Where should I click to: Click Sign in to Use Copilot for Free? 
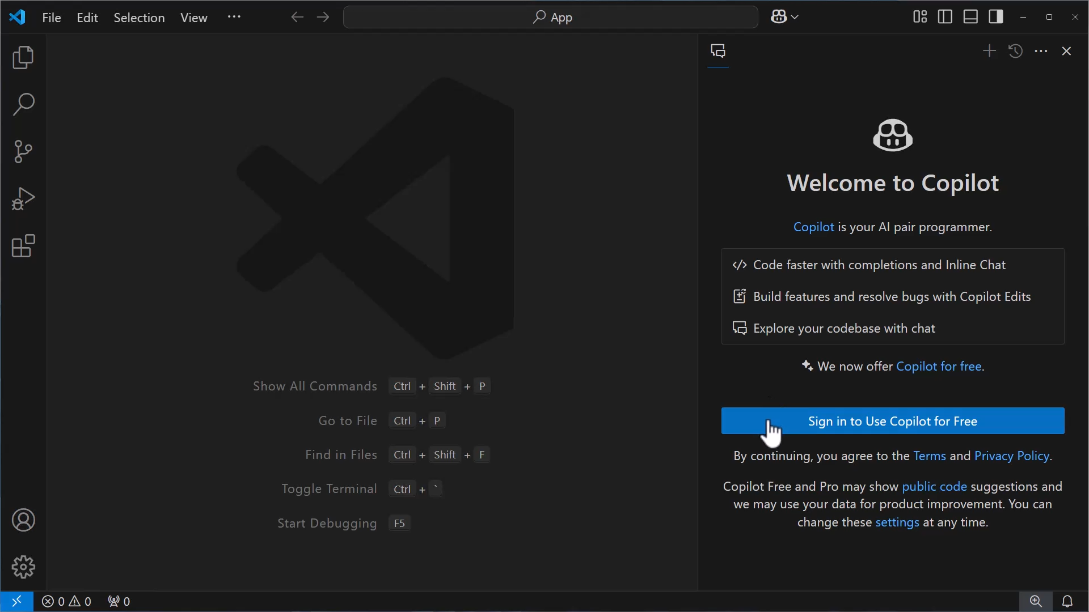pyautogui.click(x=893, y=421)
